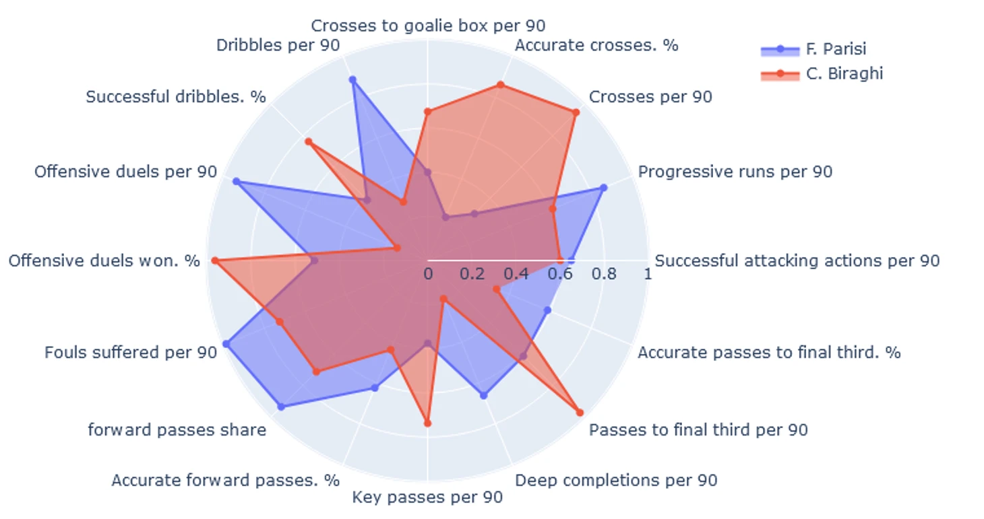Toggle the C. Biraghi legend entry

(822, 73)
